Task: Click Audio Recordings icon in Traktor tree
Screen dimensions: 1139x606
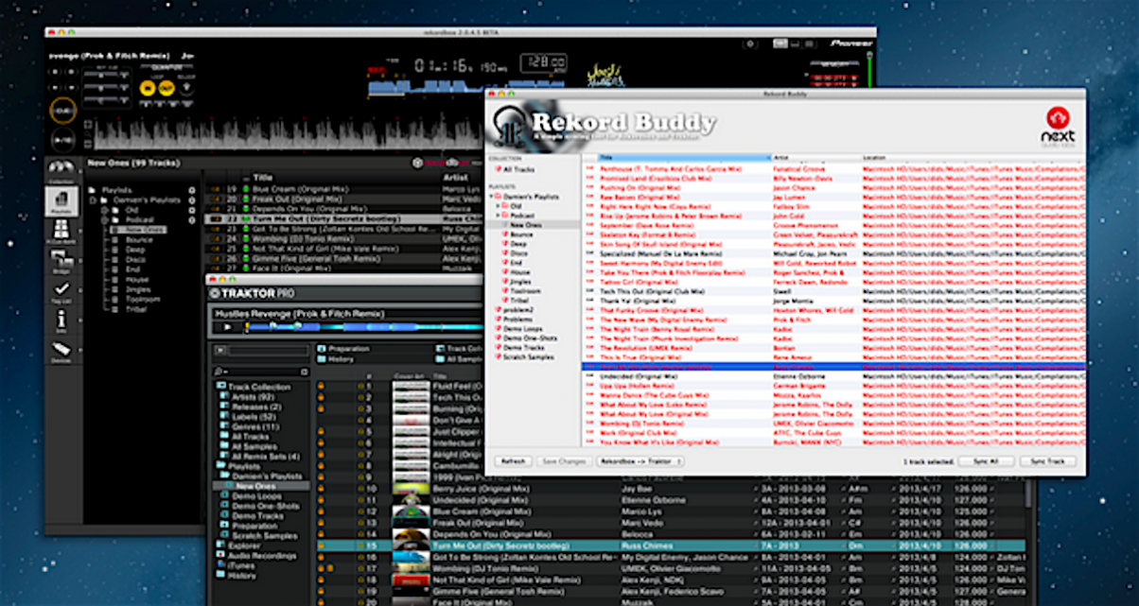Action: 221,556
